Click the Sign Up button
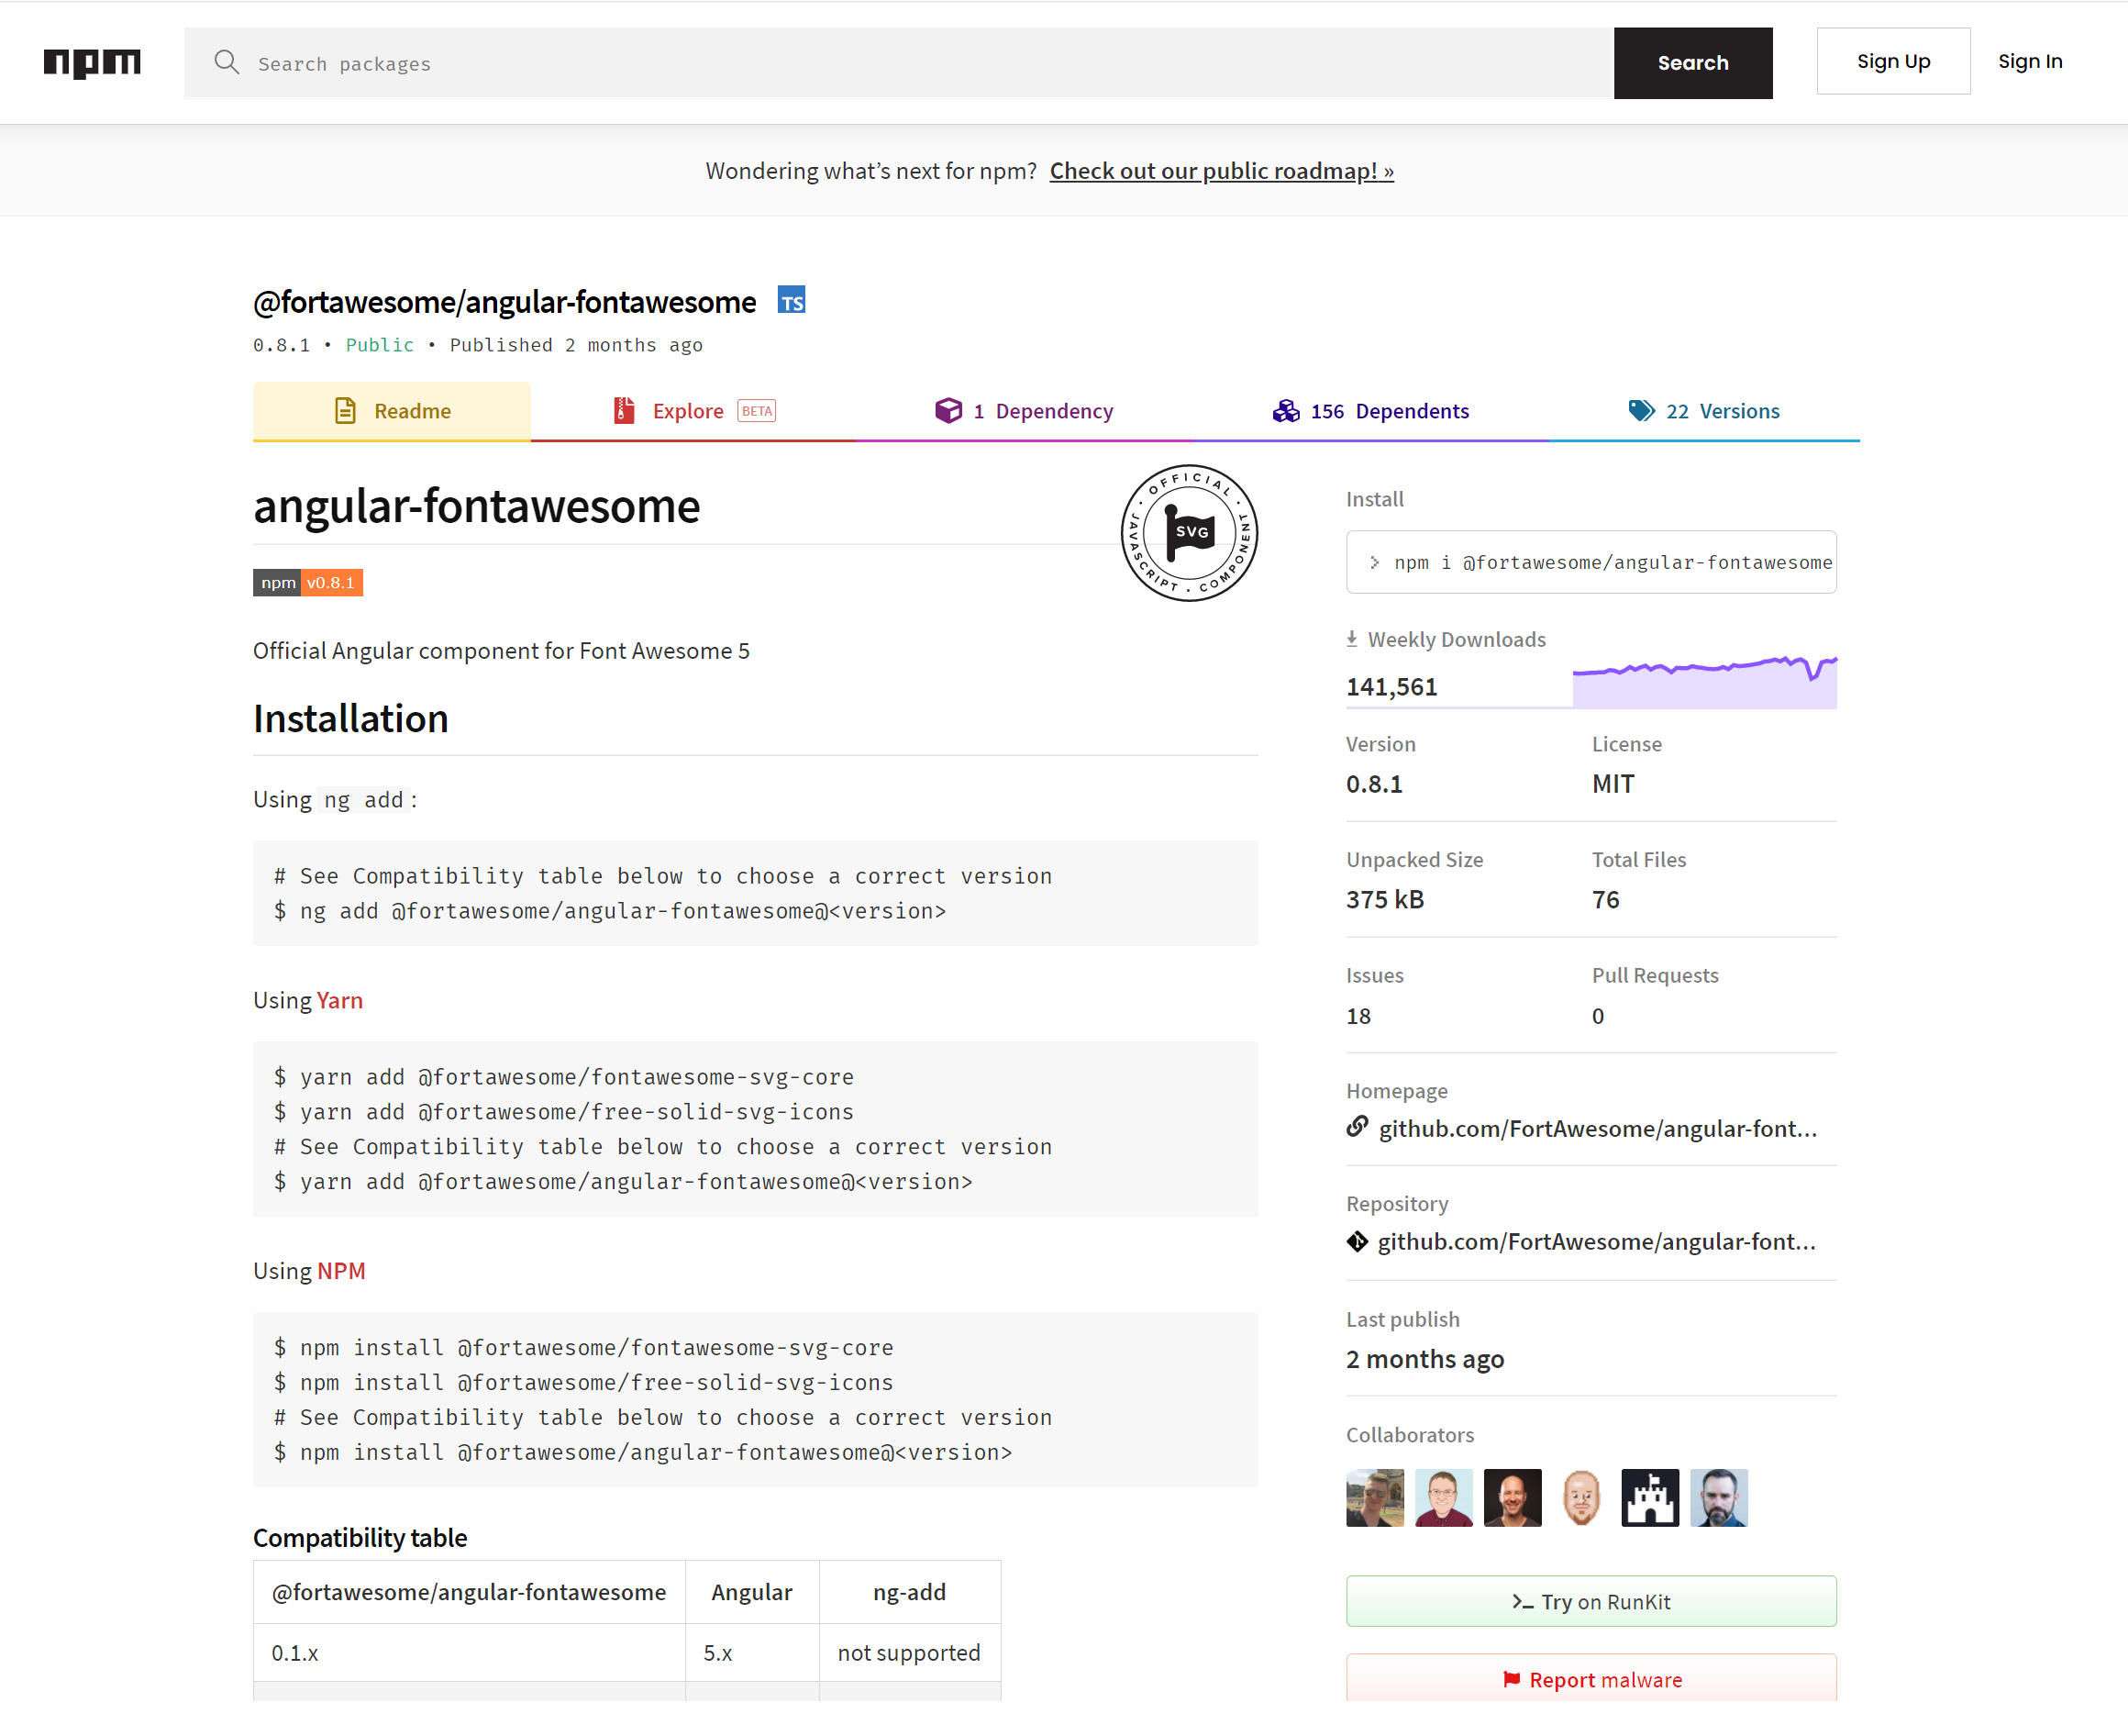 [x=1892, y=62]
